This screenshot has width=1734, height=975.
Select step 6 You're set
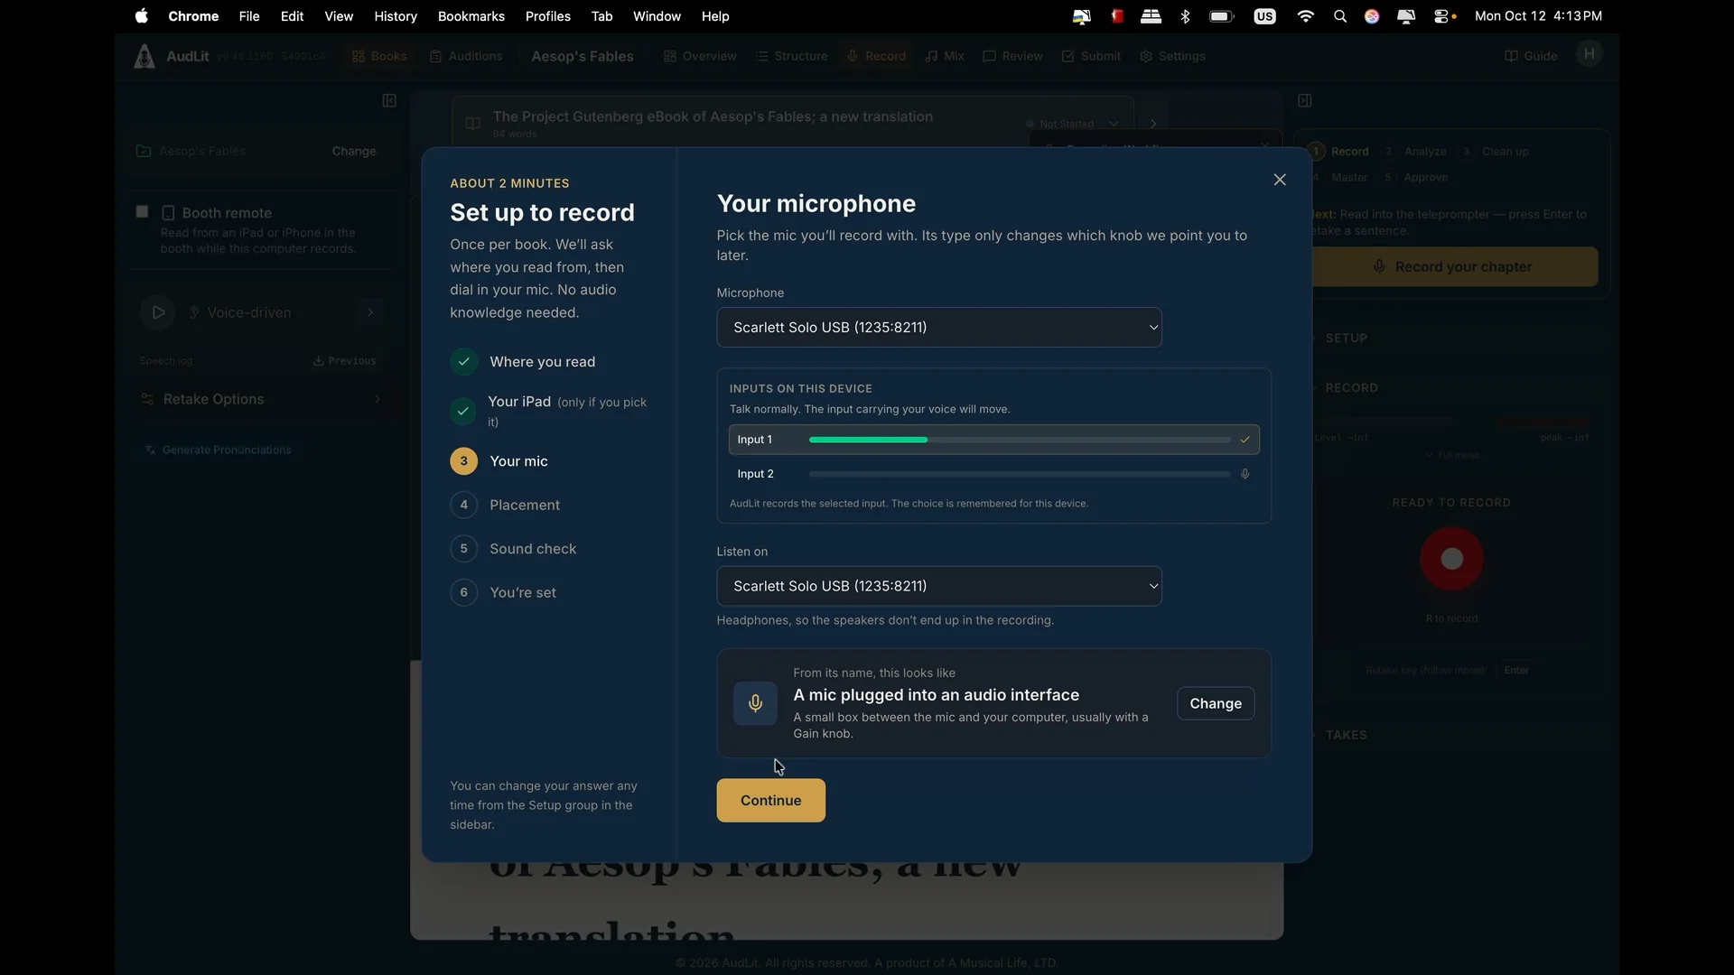point(503,593)
